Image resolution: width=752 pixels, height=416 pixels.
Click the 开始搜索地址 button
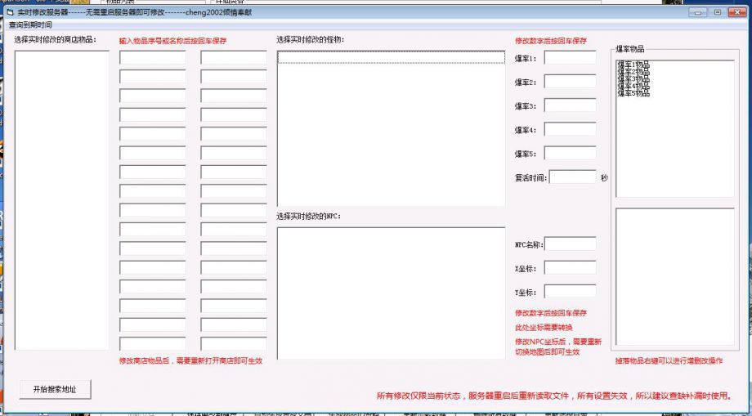(x=55, y=390)
